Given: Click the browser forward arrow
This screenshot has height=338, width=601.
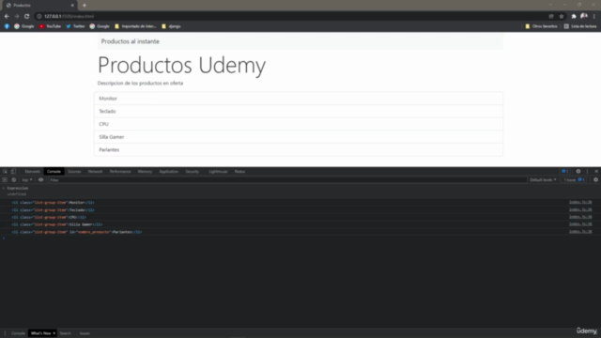Looking at the screenshot, I should coord(17,16).
